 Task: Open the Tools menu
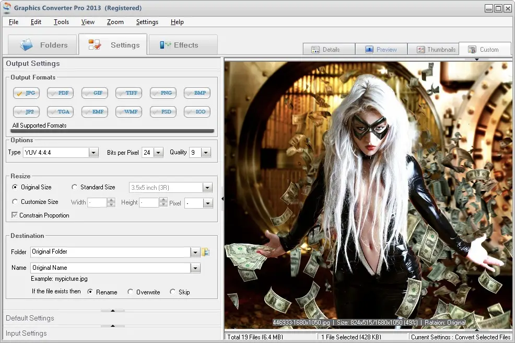tap(62, 22)
